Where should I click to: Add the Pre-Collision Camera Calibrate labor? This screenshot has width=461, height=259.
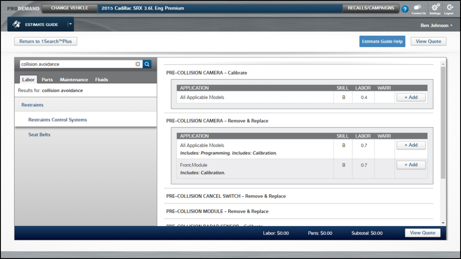[411, 97]
